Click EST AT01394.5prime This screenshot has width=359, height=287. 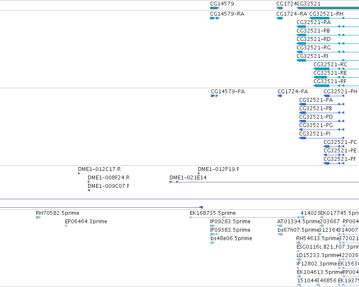pos(298,222)
